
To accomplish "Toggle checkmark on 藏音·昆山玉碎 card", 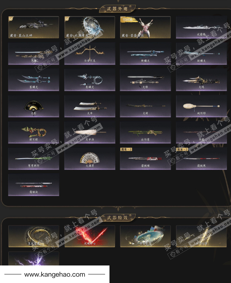I will [11, 19].
